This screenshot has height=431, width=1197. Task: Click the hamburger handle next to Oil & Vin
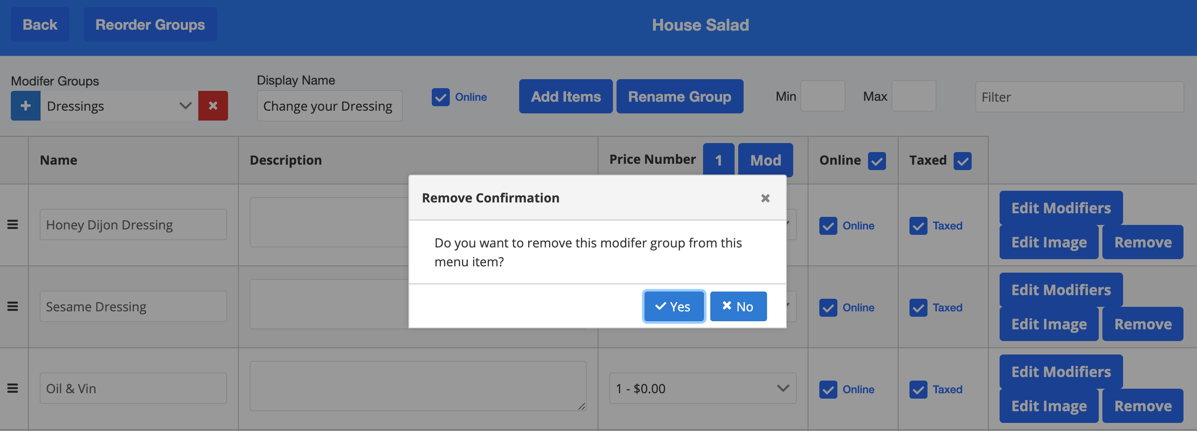13,388
